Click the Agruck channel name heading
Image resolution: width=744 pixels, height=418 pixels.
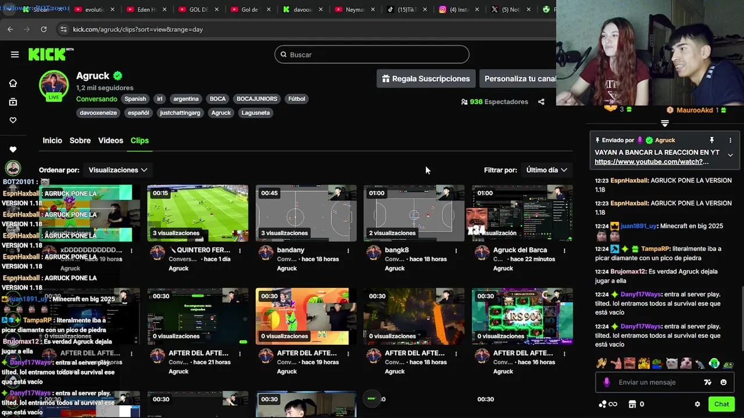click(x=93, y=75)
